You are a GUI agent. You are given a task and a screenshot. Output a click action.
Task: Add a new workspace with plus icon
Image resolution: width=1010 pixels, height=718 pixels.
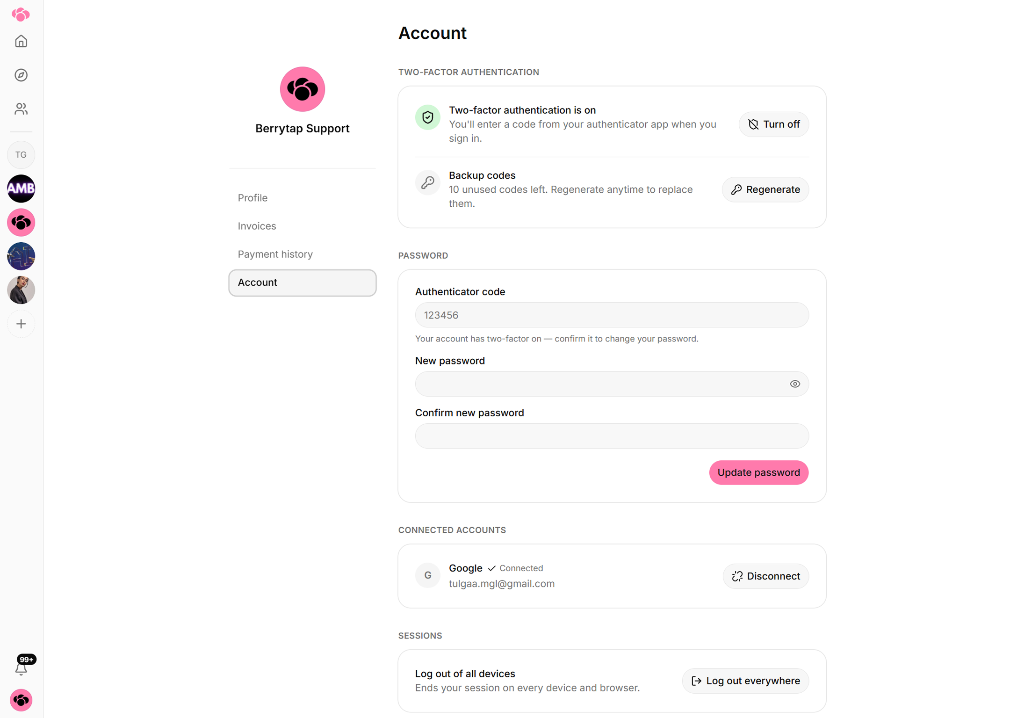(x=21, y=324)
